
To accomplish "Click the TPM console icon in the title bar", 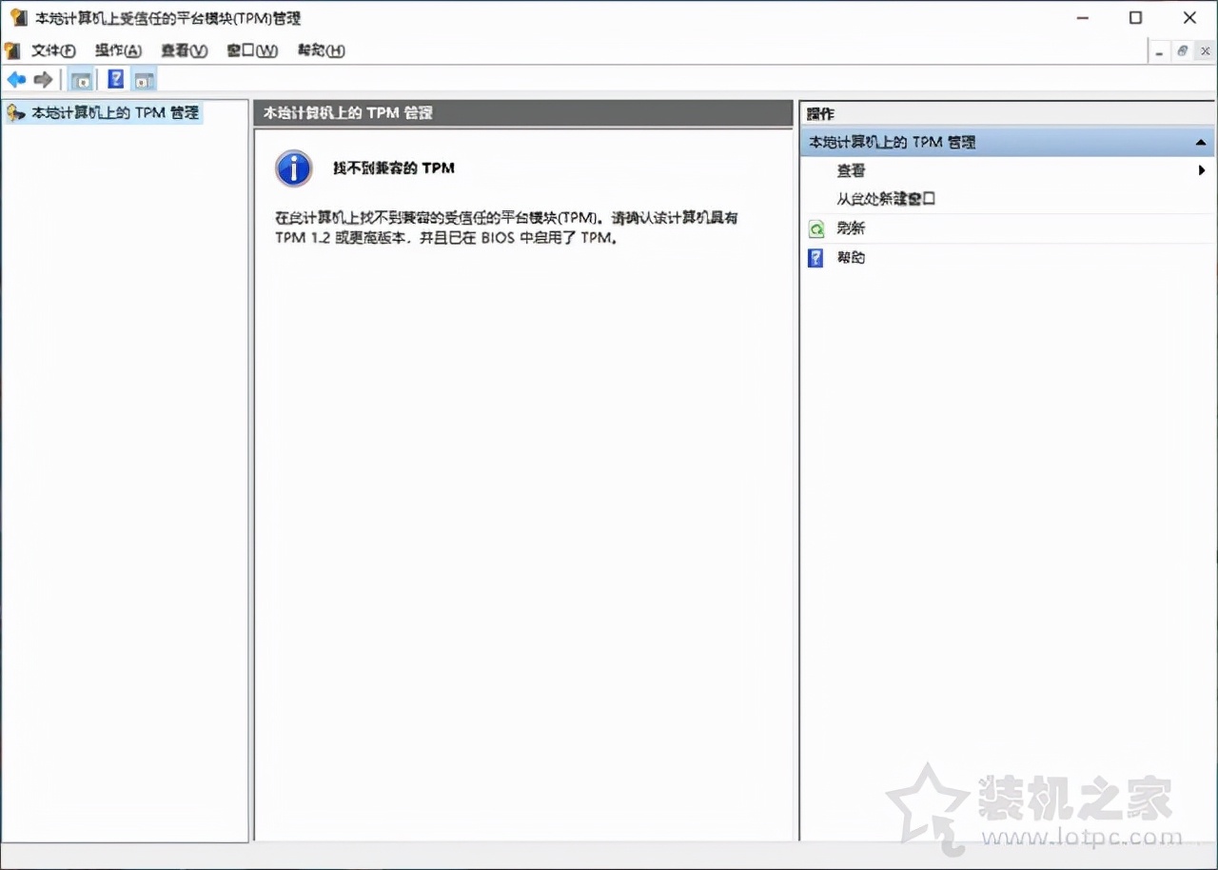I will pyautogui.click(x=18, y=17).
